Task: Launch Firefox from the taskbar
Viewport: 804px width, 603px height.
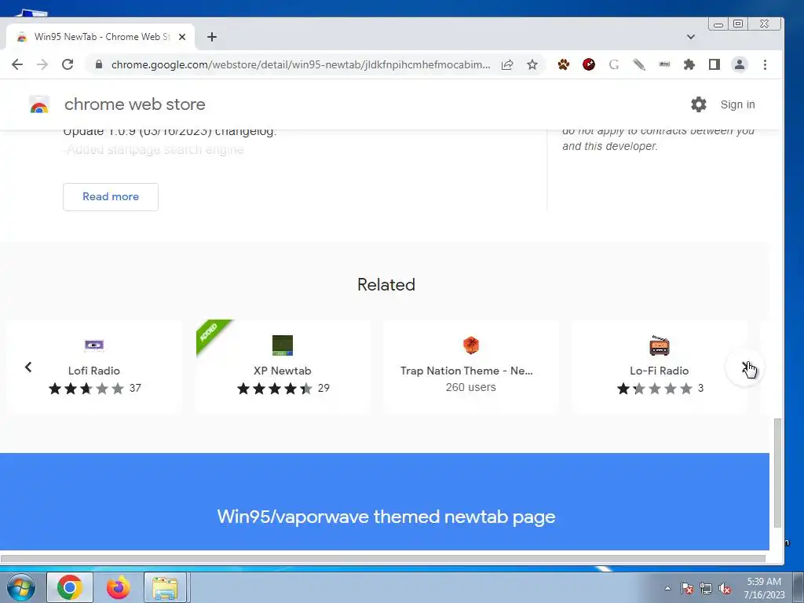Action: coord(118,587)
